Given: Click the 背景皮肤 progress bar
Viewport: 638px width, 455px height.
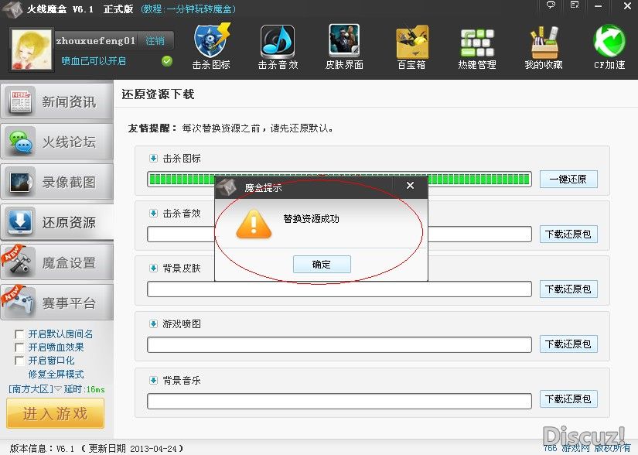Looking at the screenshot, I should (339, 289).
